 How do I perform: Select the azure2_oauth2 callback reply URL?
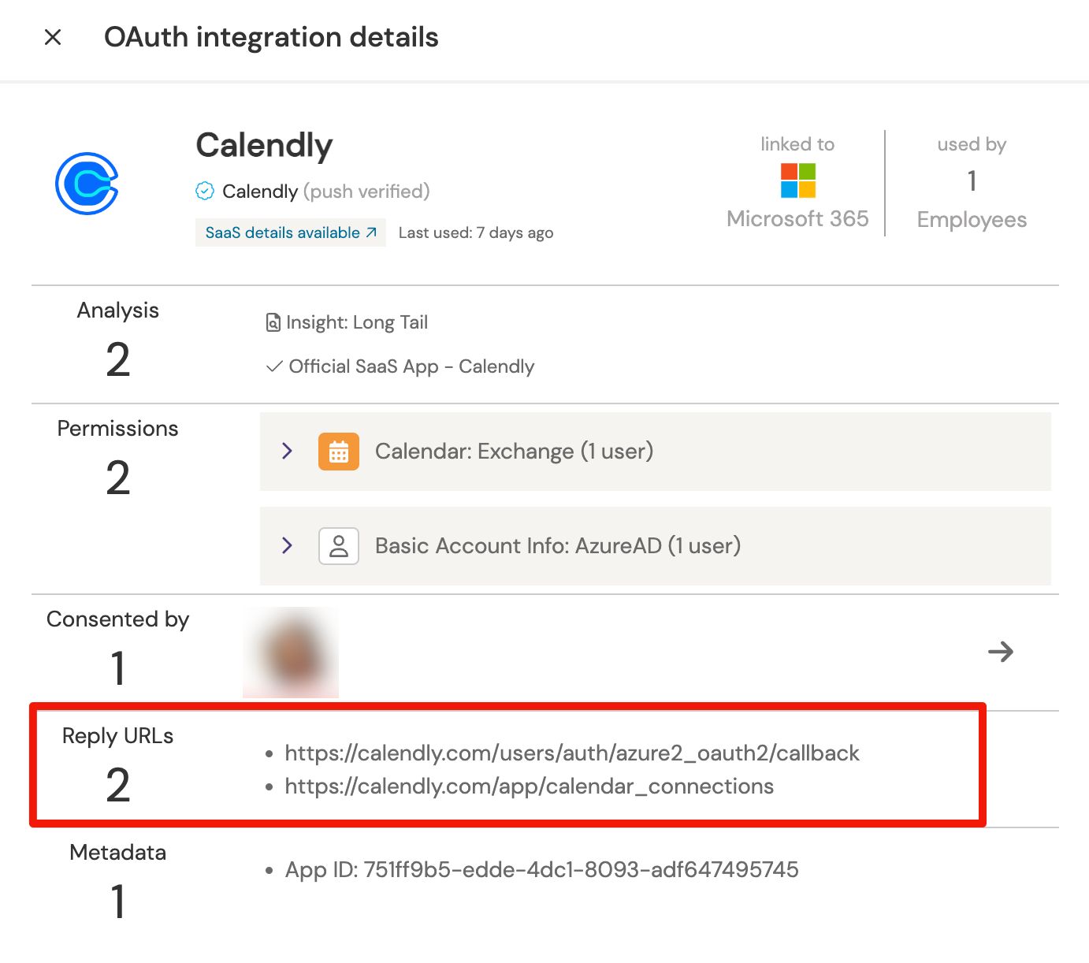pyautogui.click(x=572, y=753)
